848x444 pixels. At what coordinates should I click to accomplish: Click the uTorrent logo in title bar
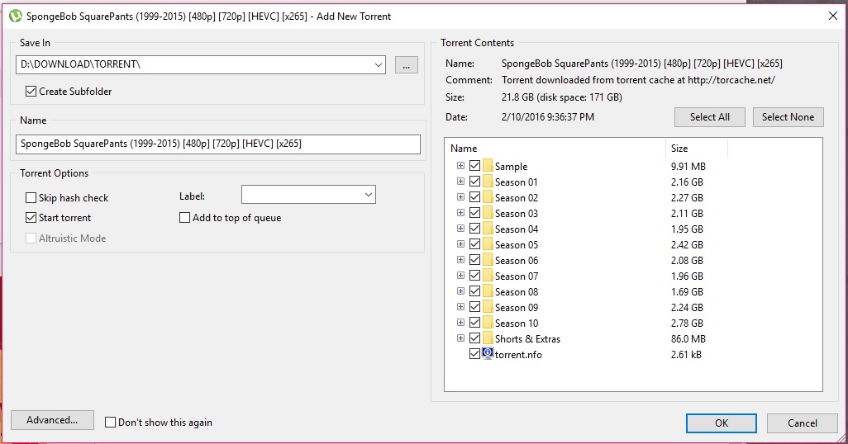[16, 17]
